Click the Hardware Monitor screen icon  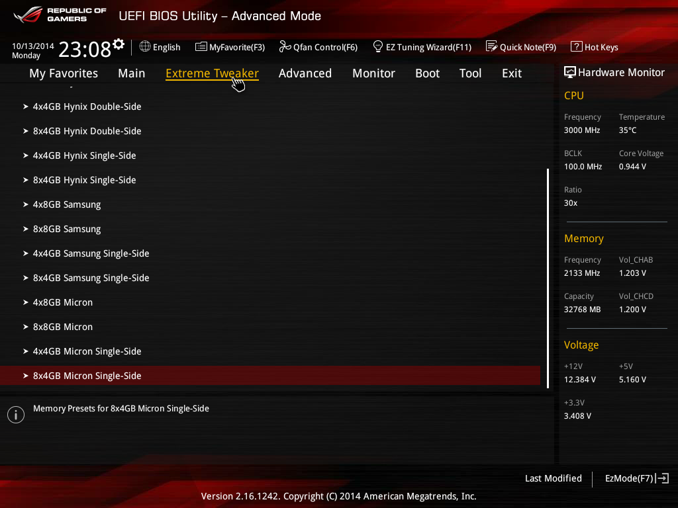pos(569,72)
